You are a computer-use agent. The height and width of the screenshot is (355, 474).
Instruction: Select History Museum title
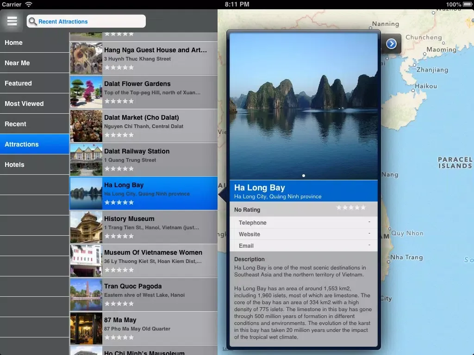[x=129, y=219]
